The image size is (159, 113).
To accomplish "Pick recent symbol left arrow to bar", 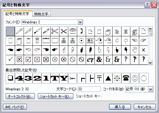I will click(x=73, y=78).
